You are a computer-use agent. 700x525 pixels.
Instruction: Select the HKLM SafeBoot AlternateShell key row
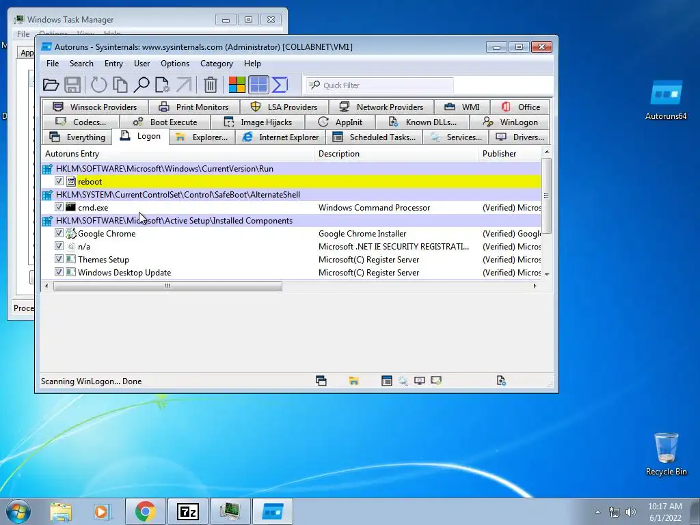click(x=291, y=195)
